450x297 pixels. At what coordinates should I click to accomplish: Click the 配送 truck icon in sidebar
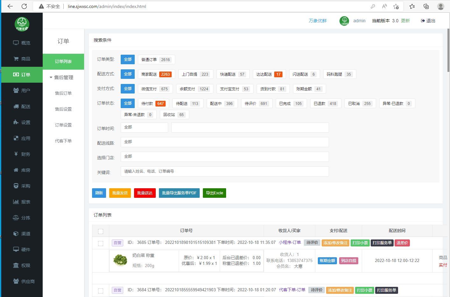(16, 107)
